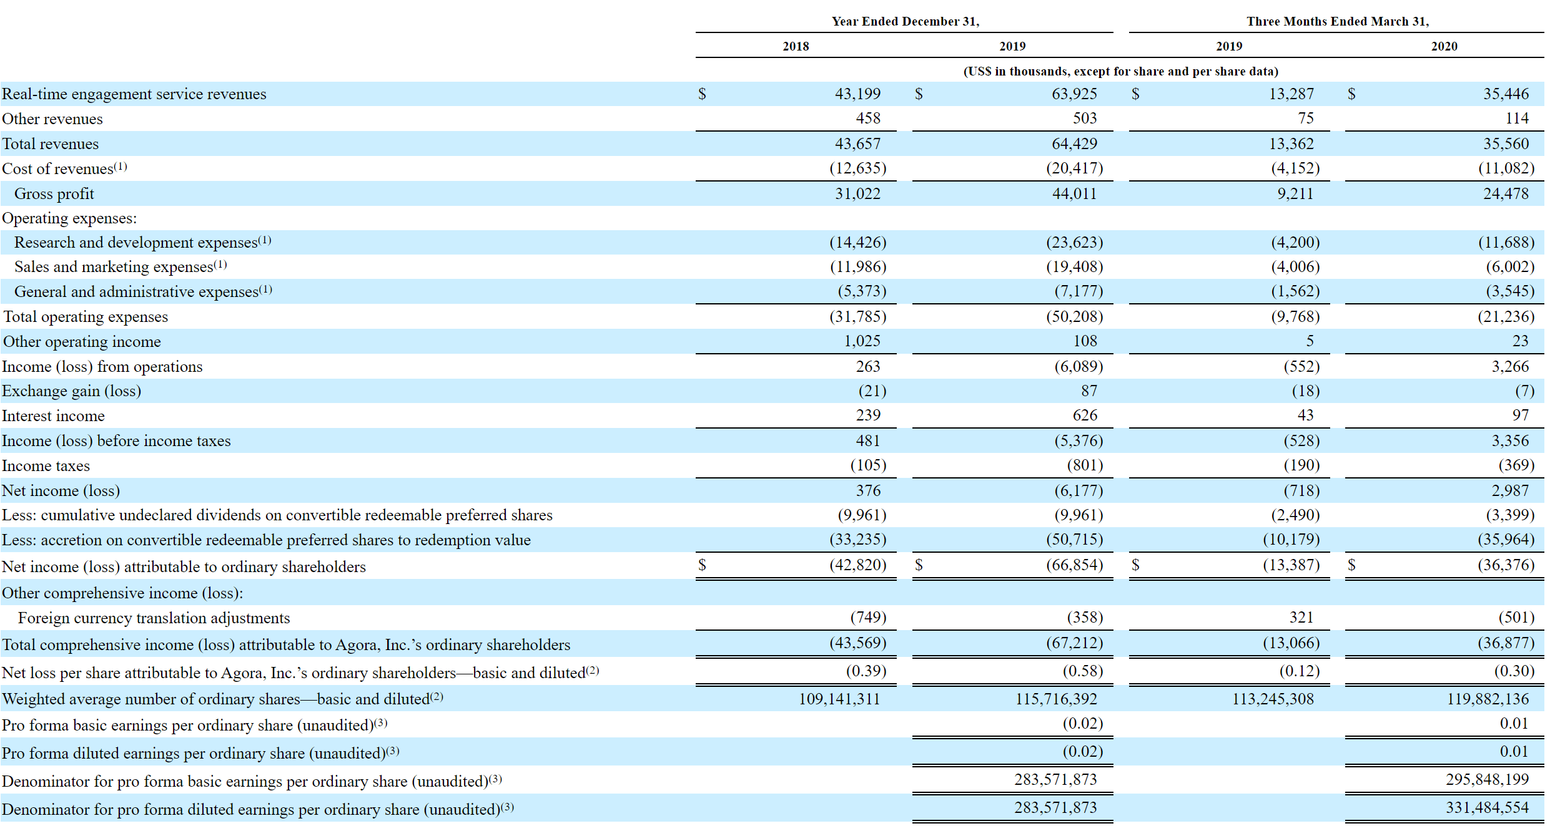Click the 2020 net income value 2,987
The width and height of the screenshot is (1550, 826).
click(1509, 491)
